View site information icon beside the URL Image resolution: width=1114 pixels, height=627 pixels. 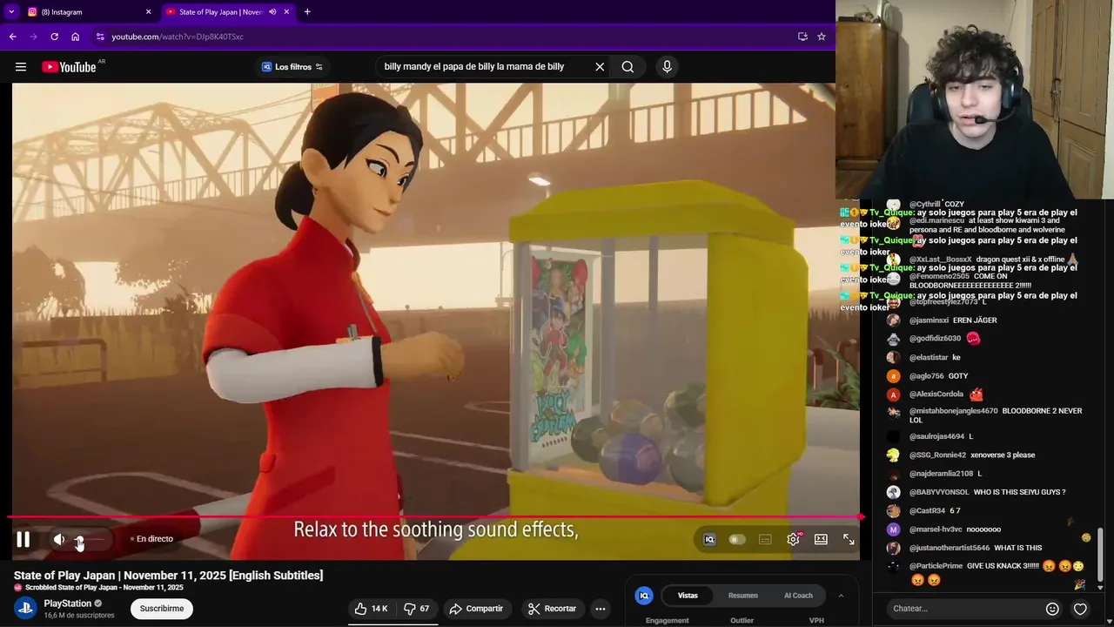point(100,37)
